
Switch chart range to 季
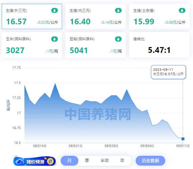pyautogui.click(x=87, y=161)
